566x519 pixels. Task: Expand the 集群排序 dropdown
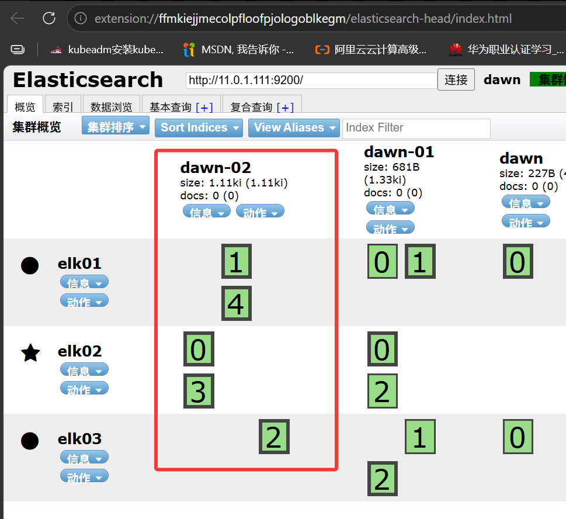tap(116, 126)
